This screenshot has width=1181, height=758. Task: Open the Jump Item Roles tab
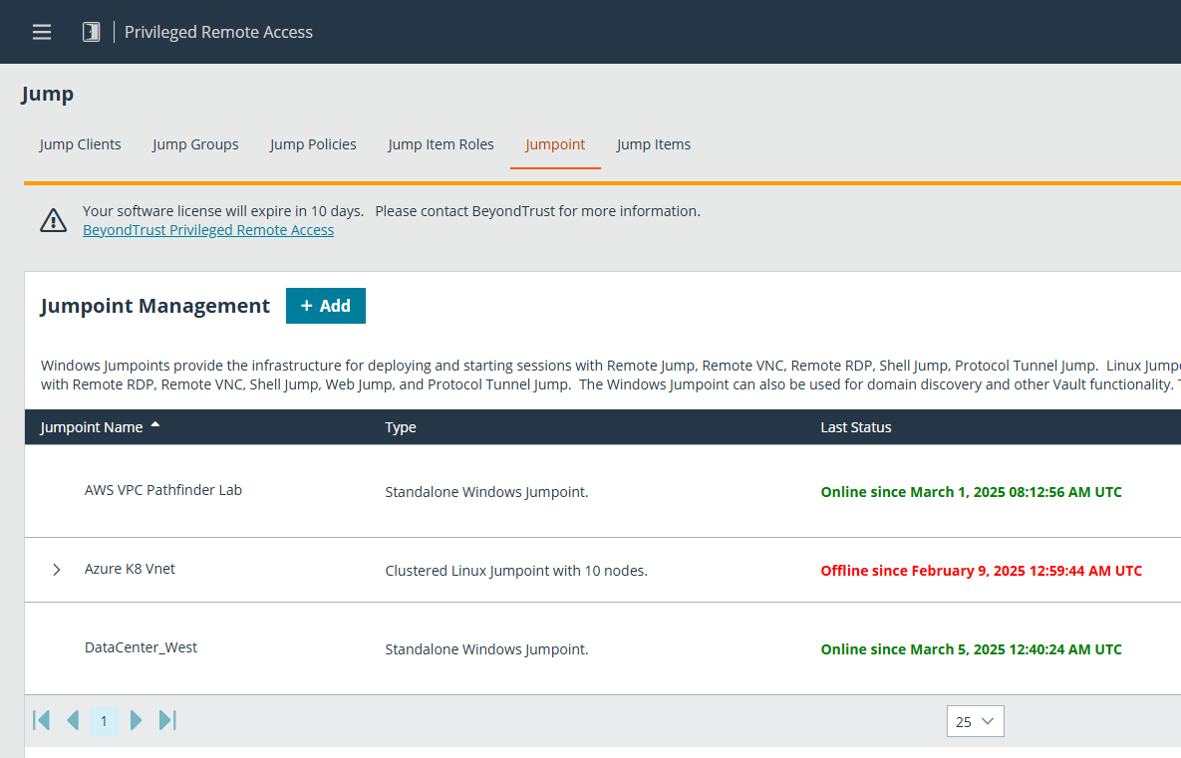pos(441,144)
